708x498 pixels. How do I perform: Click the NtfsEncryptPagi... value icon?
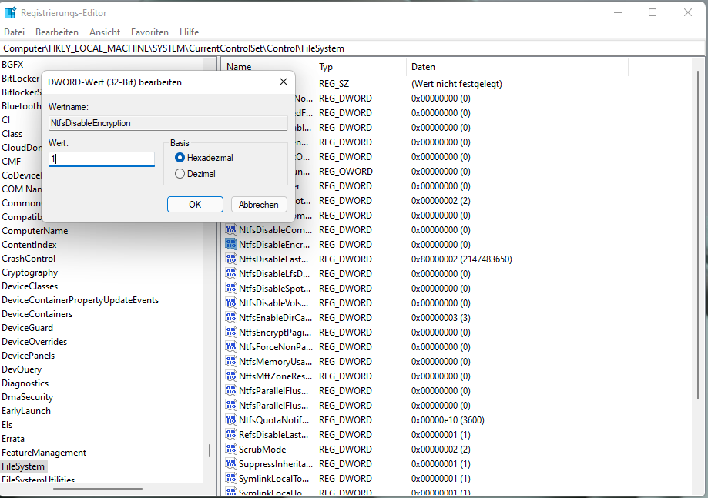pyautogui.click(x=231, y=332)
